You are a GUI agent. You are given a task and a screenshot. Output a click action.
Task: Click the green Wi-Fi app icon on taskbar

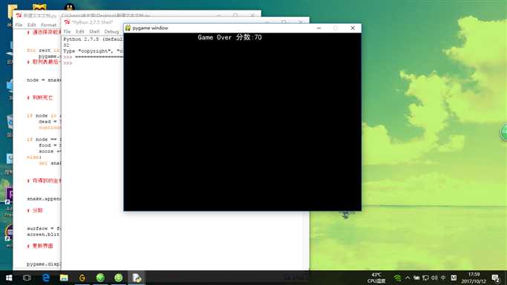[x=100, y=278]
